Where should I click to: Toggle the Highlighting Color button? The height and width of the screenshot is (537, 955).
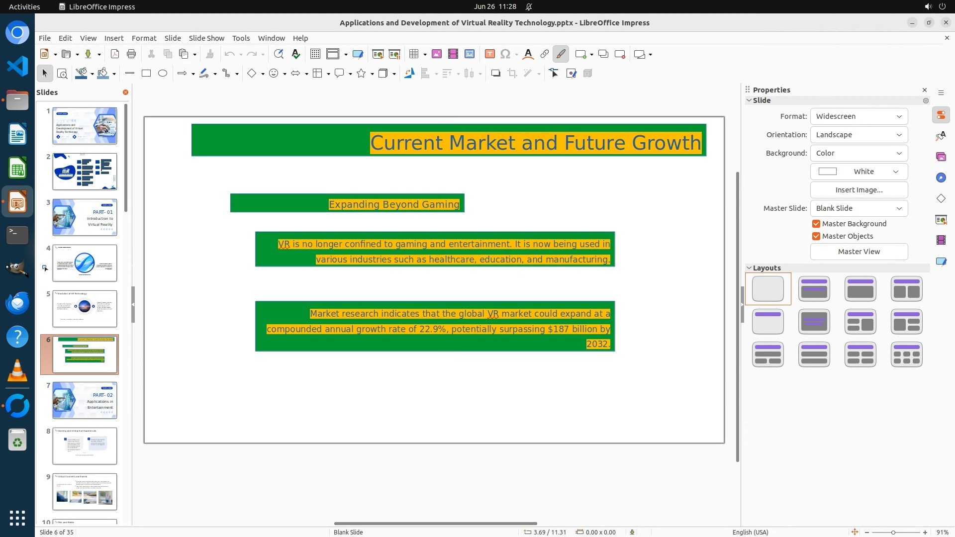[x=561, y=54]
